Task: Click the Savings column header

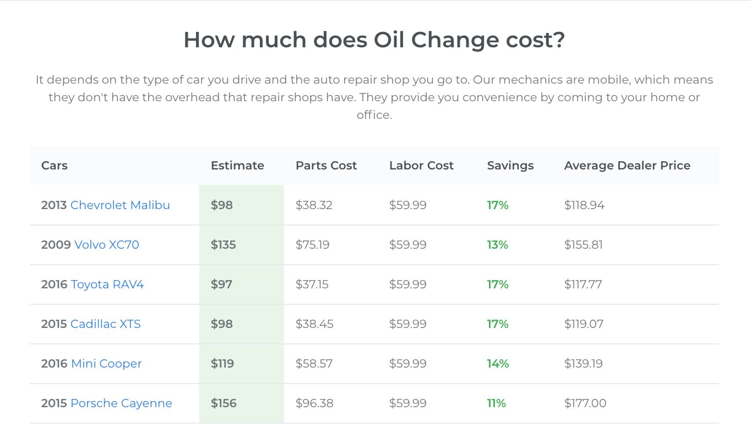Action: pos(510,166)
